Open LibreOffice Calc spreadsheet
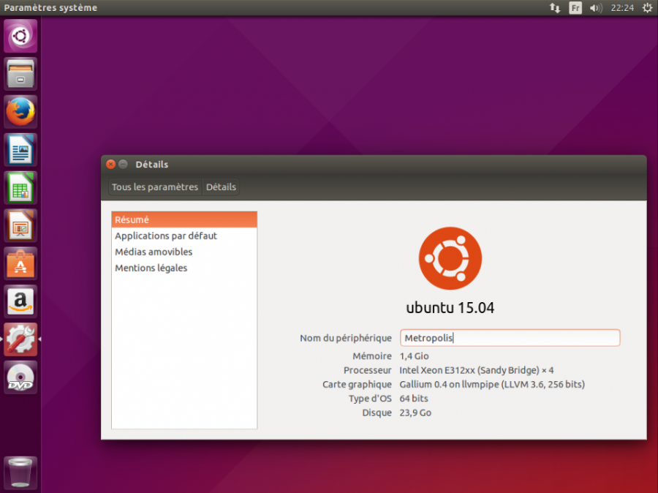 click(20, 188)
